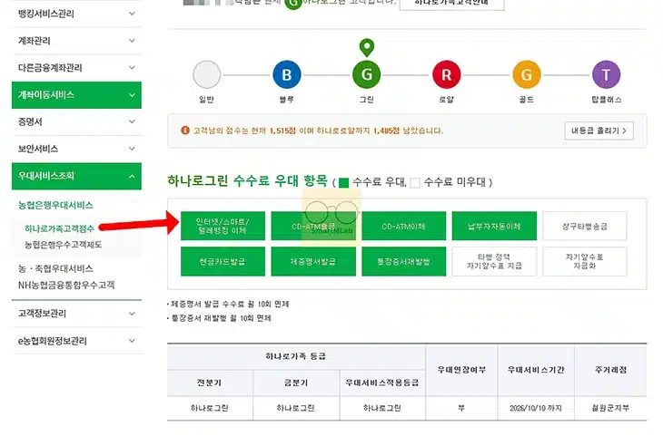Click the 하나로그린 수수료 우대 항목 heading
Viewport: 663px width, 436px height.
coord(247,181)
